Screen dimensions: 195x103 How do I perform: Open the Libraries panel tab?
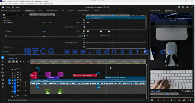[96, 11]
